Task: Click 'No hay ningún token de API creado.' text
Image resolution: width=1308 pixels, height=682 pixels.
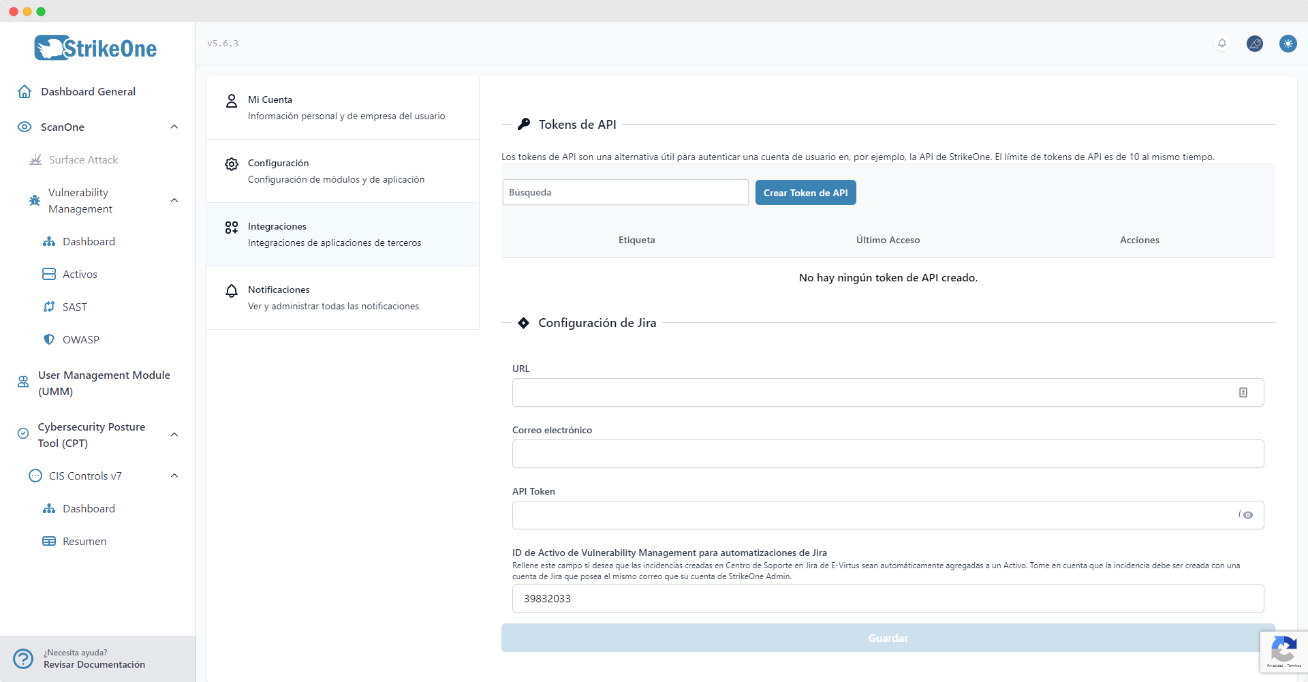Action: [x=888, y=277]
